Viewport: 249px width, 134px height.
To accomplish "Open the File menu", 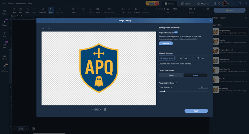I will pyautogui.click(x=4, y=3).
